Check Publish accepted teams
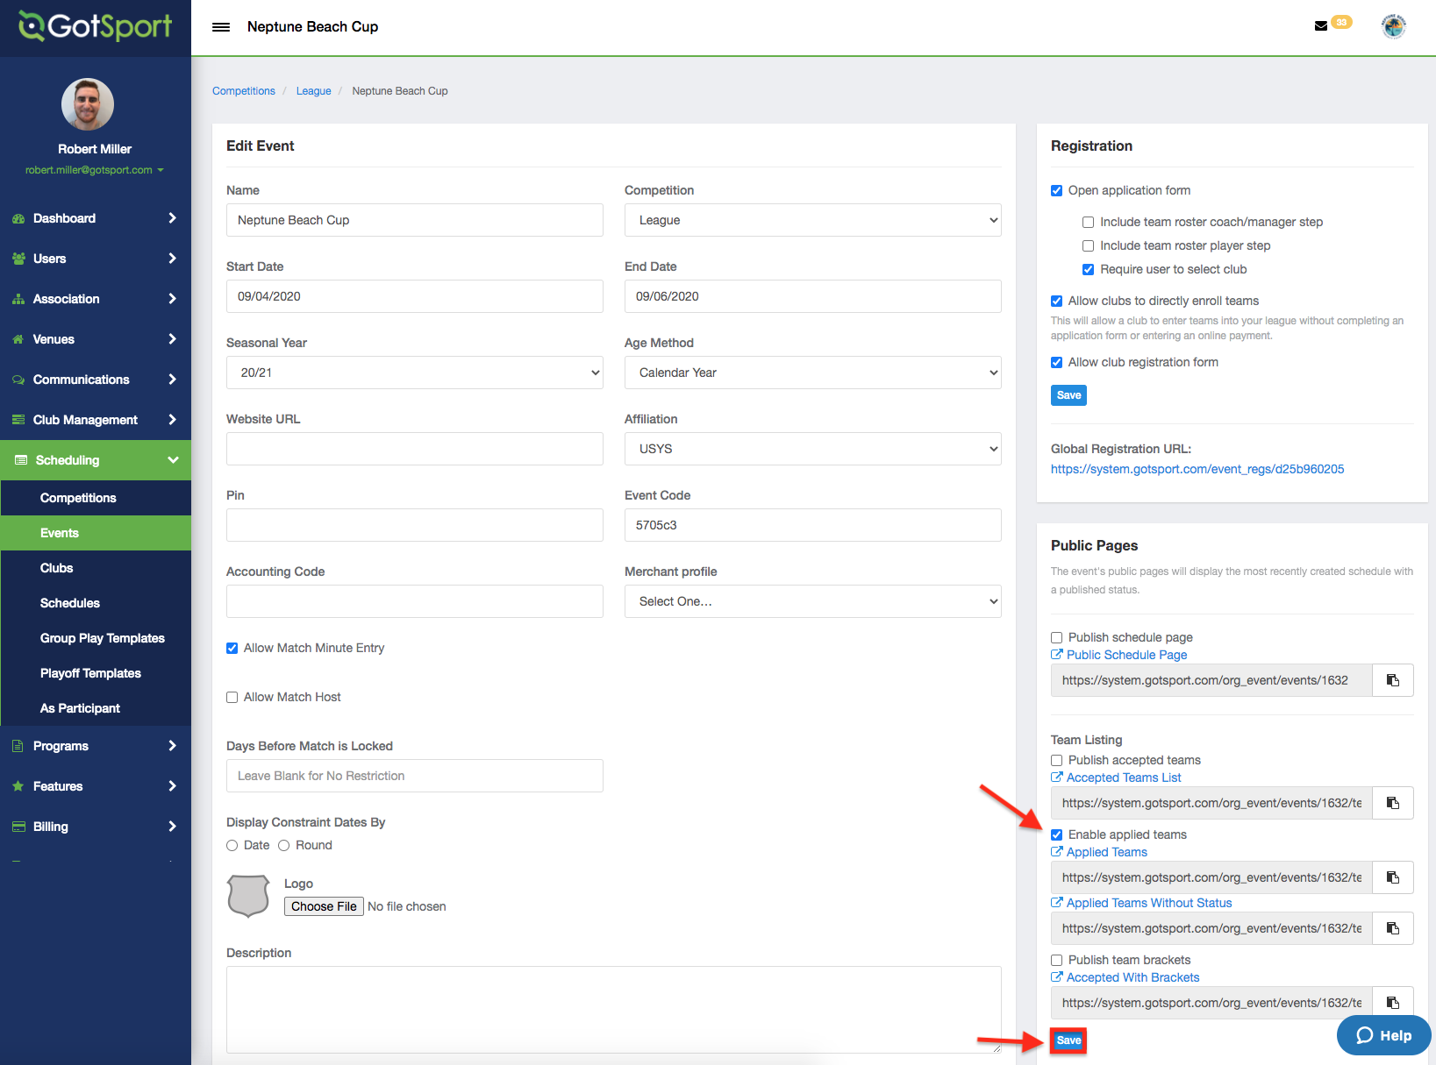Viewport: 1436px width, 1065px height. [x=1057, y=761]
